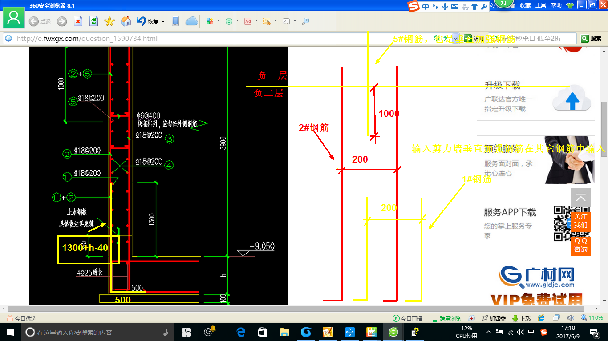Viewport: 608px width, 341px height.
Task: Open the Sogou wrench toolbox icon
Action: [485, 7]
